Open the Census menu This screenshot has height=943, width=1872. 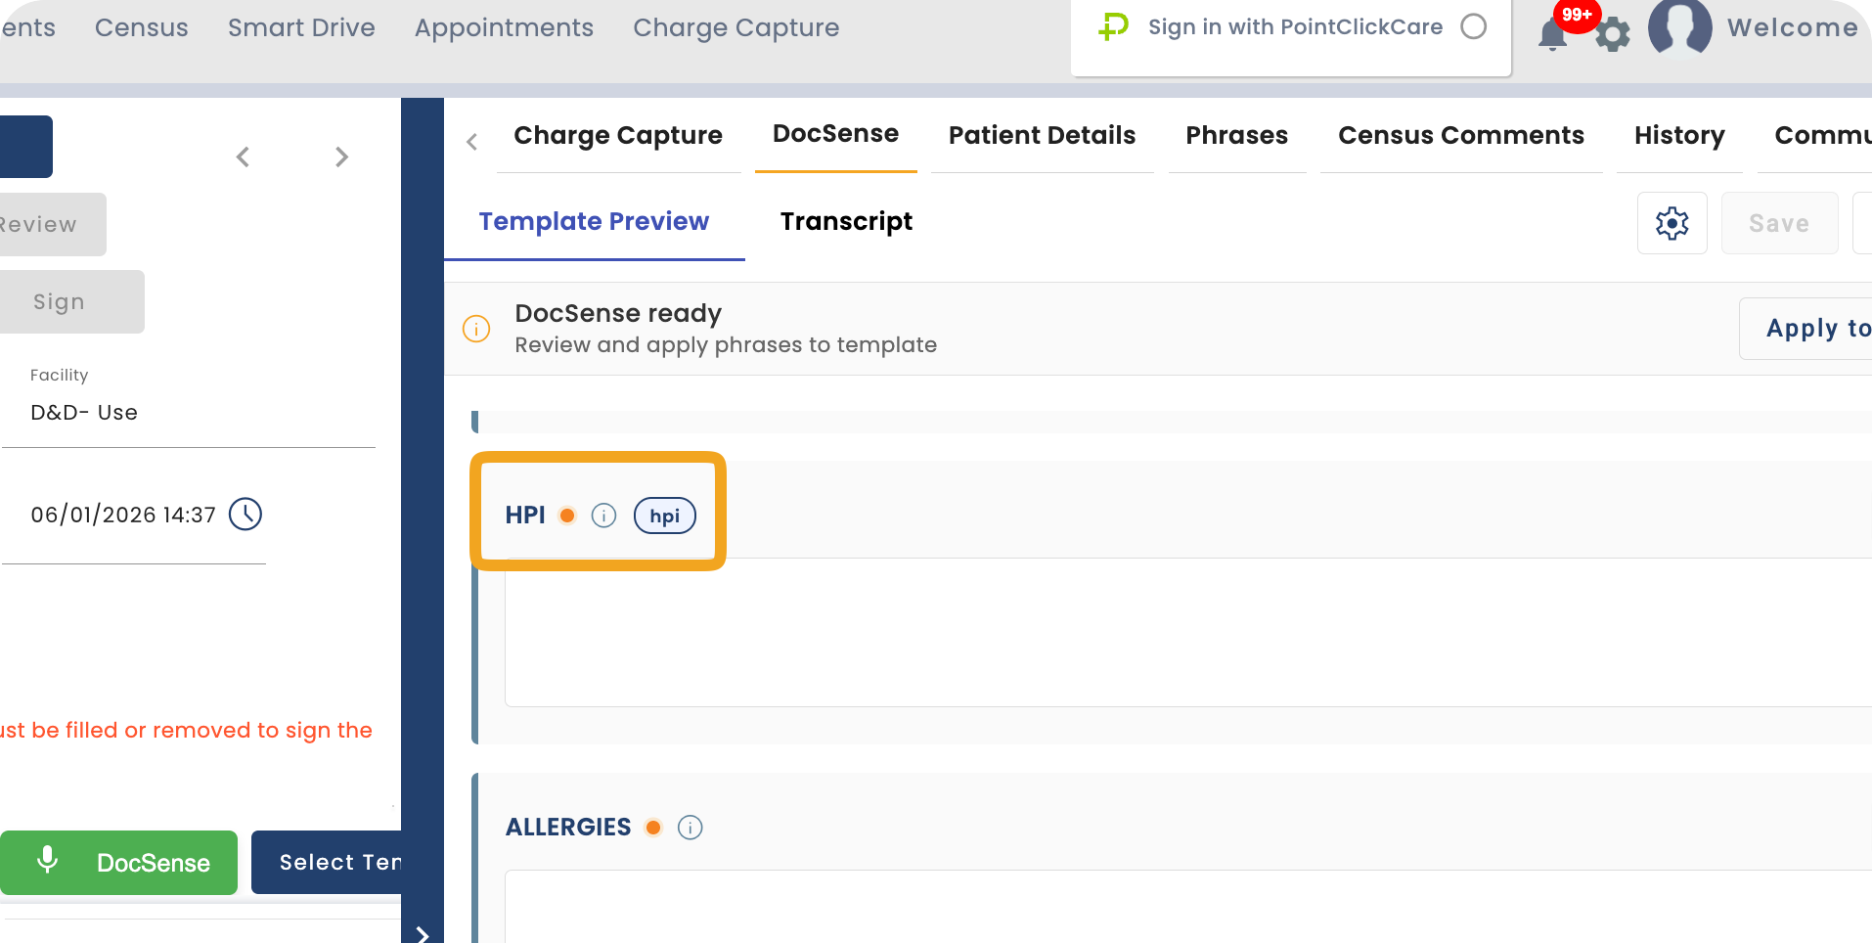click(142, 27)
